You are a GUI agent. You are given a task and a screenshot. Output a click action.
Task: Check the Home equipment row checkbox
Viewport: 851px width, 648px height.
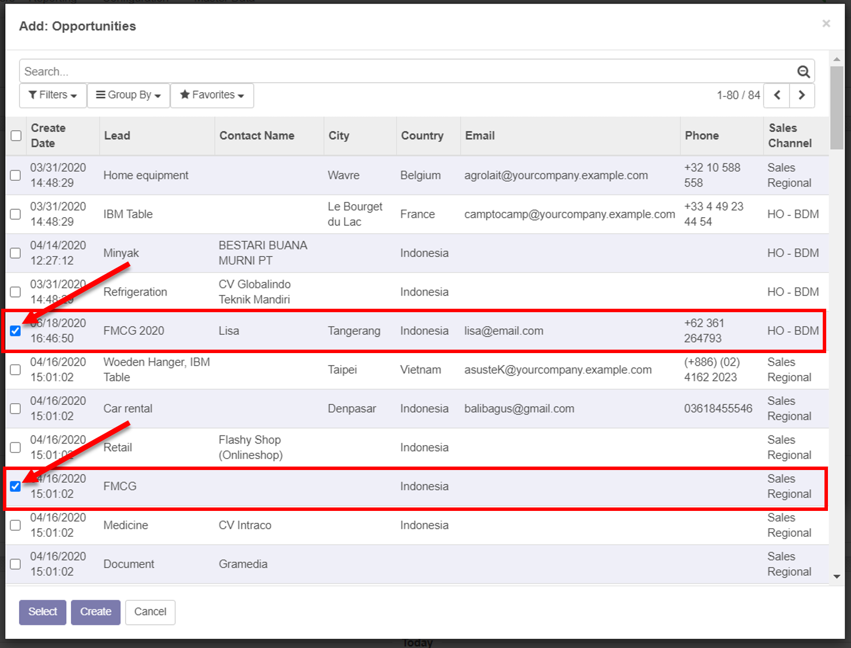pyautogui.click(x=16, y=175)
